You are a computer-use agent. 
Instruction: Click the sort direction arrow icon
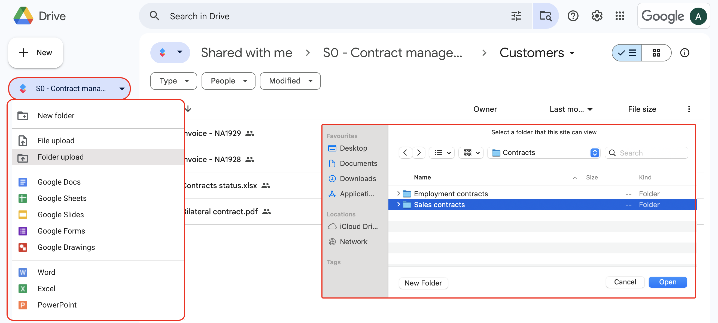coord(188,109)
